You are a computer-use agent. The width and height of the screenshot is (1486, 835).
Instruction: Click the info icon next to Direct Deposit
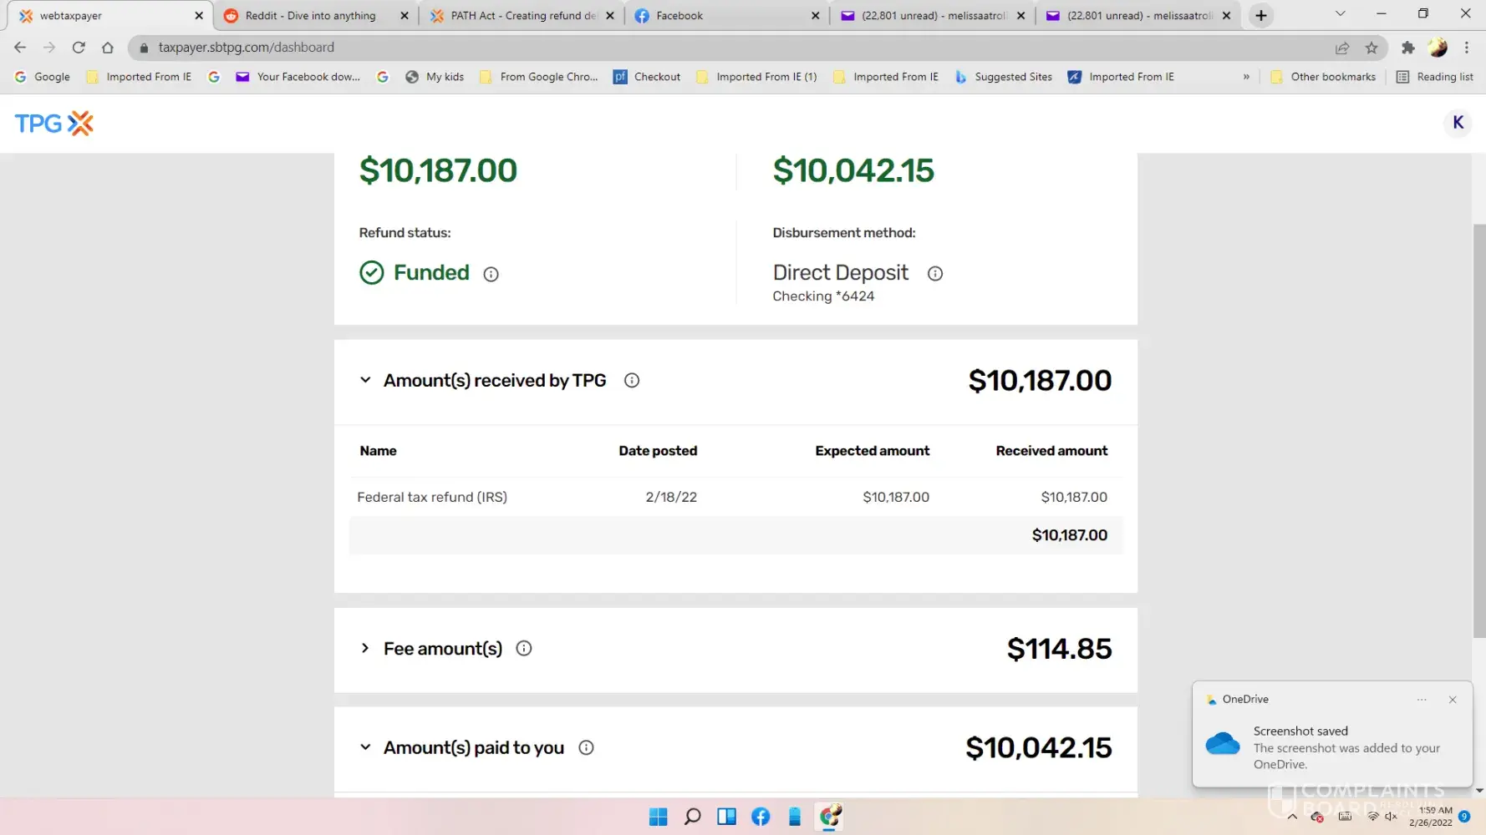(934, 273)
